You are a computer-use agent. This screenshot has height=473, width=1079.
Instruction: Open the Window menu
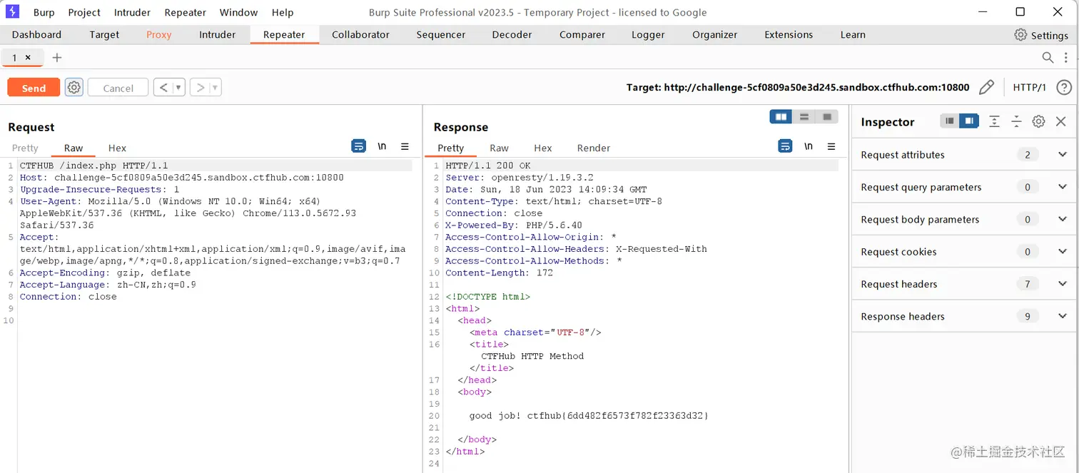[238, 12]
